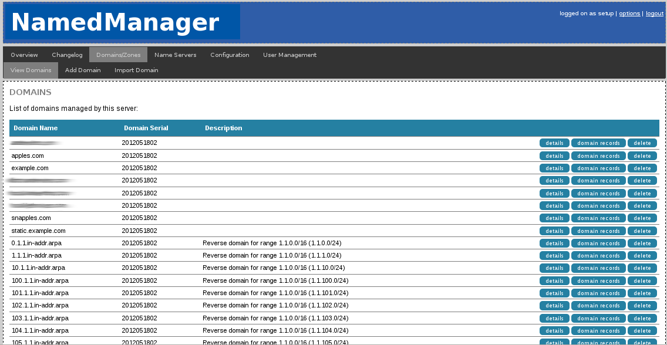The image size is (667, 345).
Task: Switch to the Configuration tab
Action: coord(230,55)
